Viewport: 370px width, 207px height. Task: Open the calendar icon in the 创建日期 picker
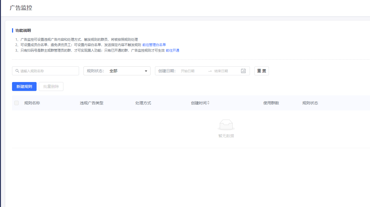(243, 71)
